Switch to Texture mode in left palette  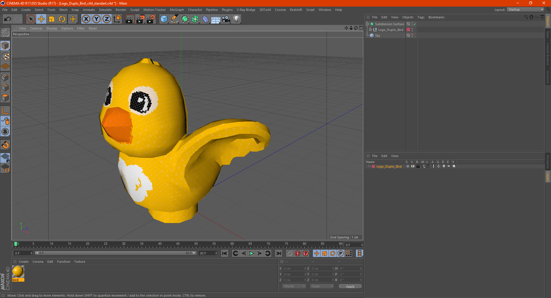tap(5, 56)
